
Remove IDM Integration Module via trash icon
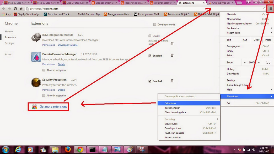pyautogui.click(x=172, y=43)
